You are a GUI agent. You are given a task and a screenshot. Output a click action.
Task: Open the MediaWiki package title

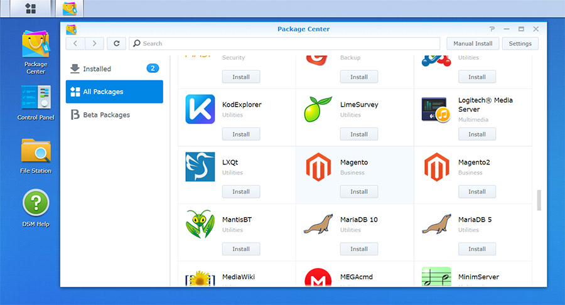[x=238, y=277]
